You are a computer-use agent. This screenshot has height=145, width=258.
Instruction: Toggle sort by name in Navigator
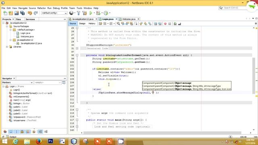click(40, 132)
